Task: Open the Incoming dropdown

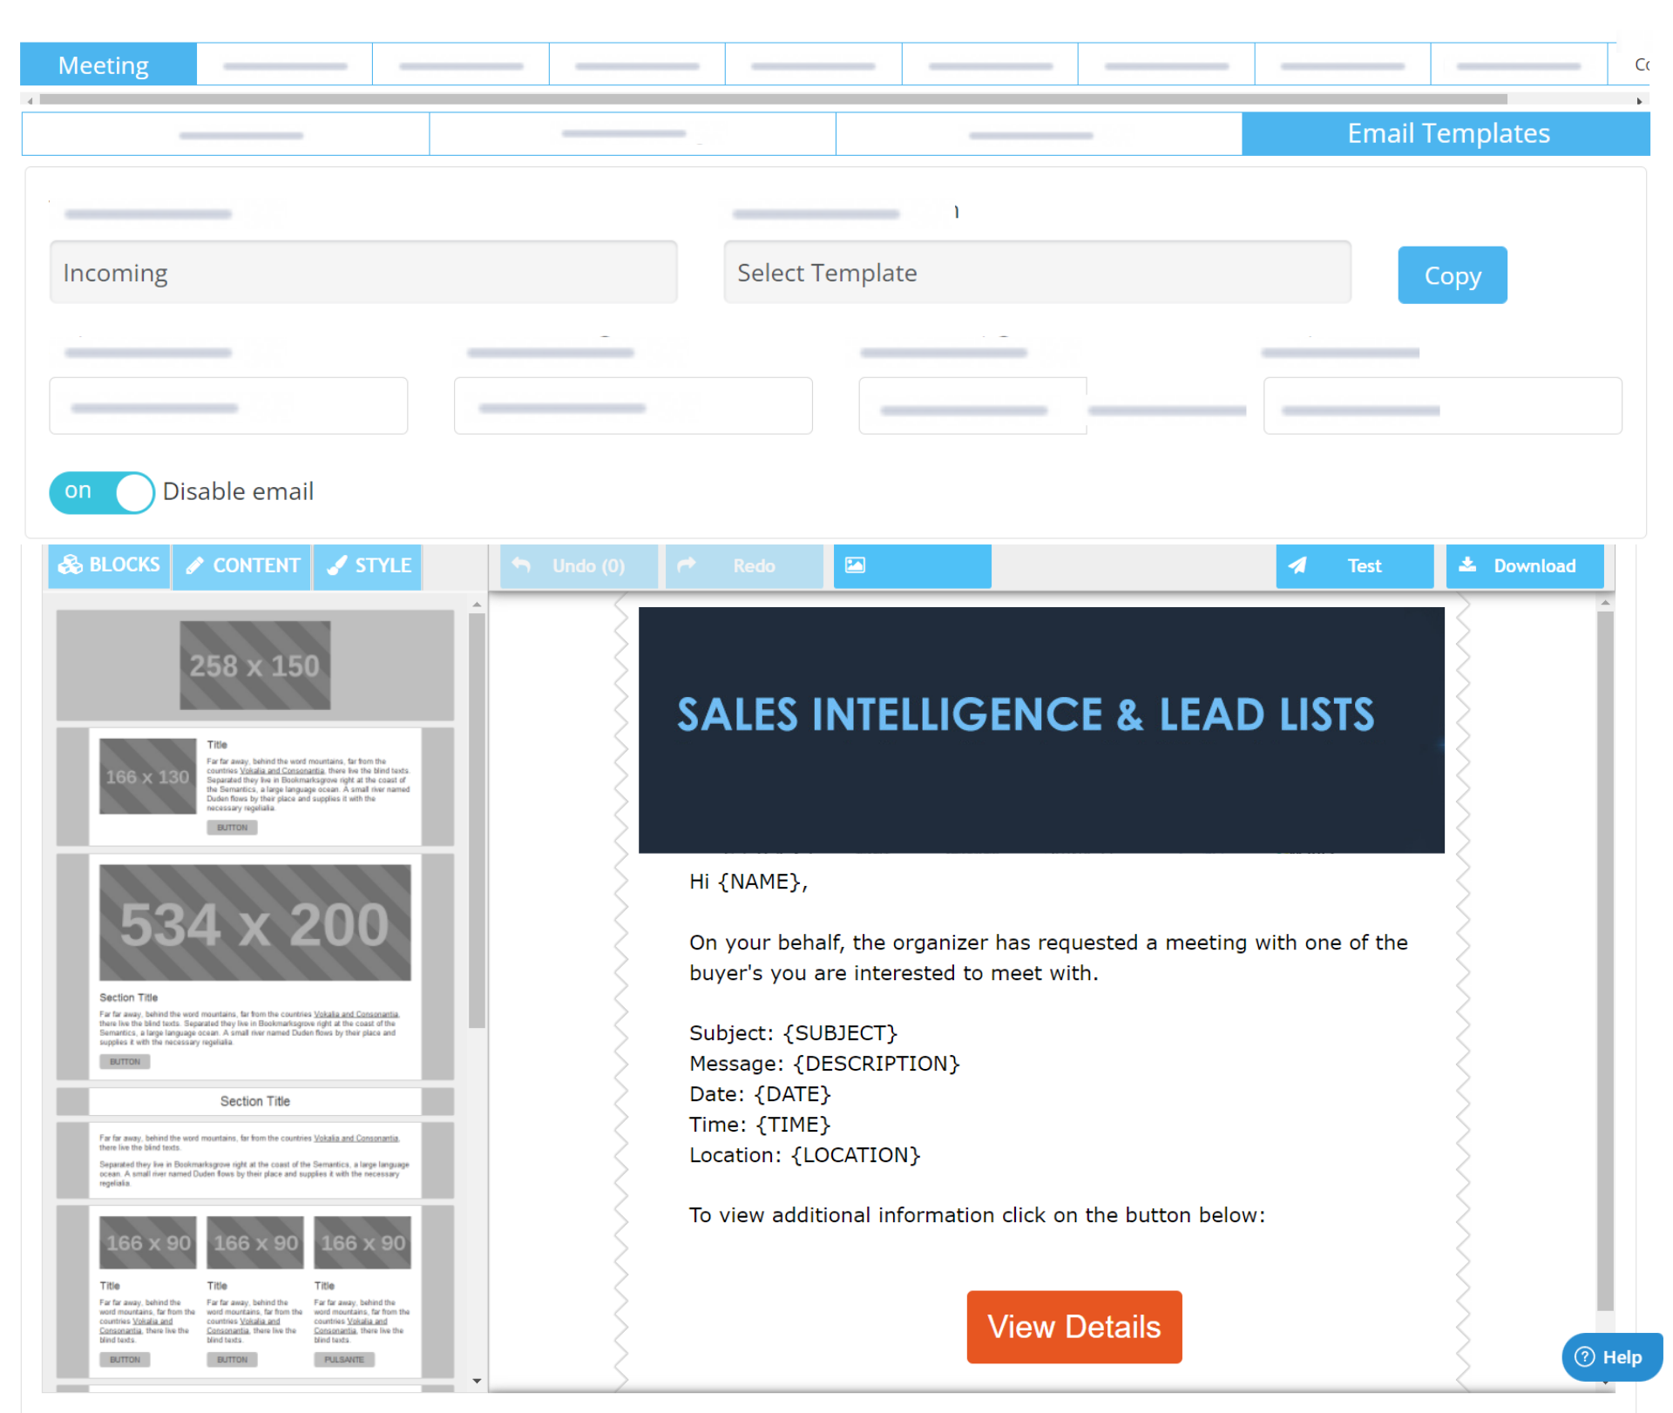Action: click(x=363, y=273)
